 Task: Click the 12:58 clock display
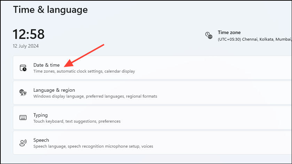[x=29, y=34]
